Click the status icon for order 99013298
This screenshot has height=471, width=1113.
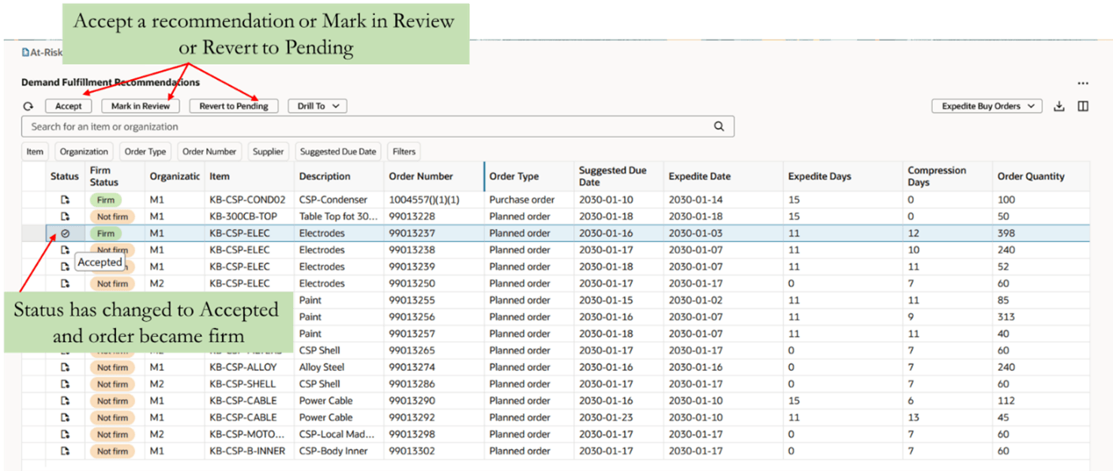66,435
